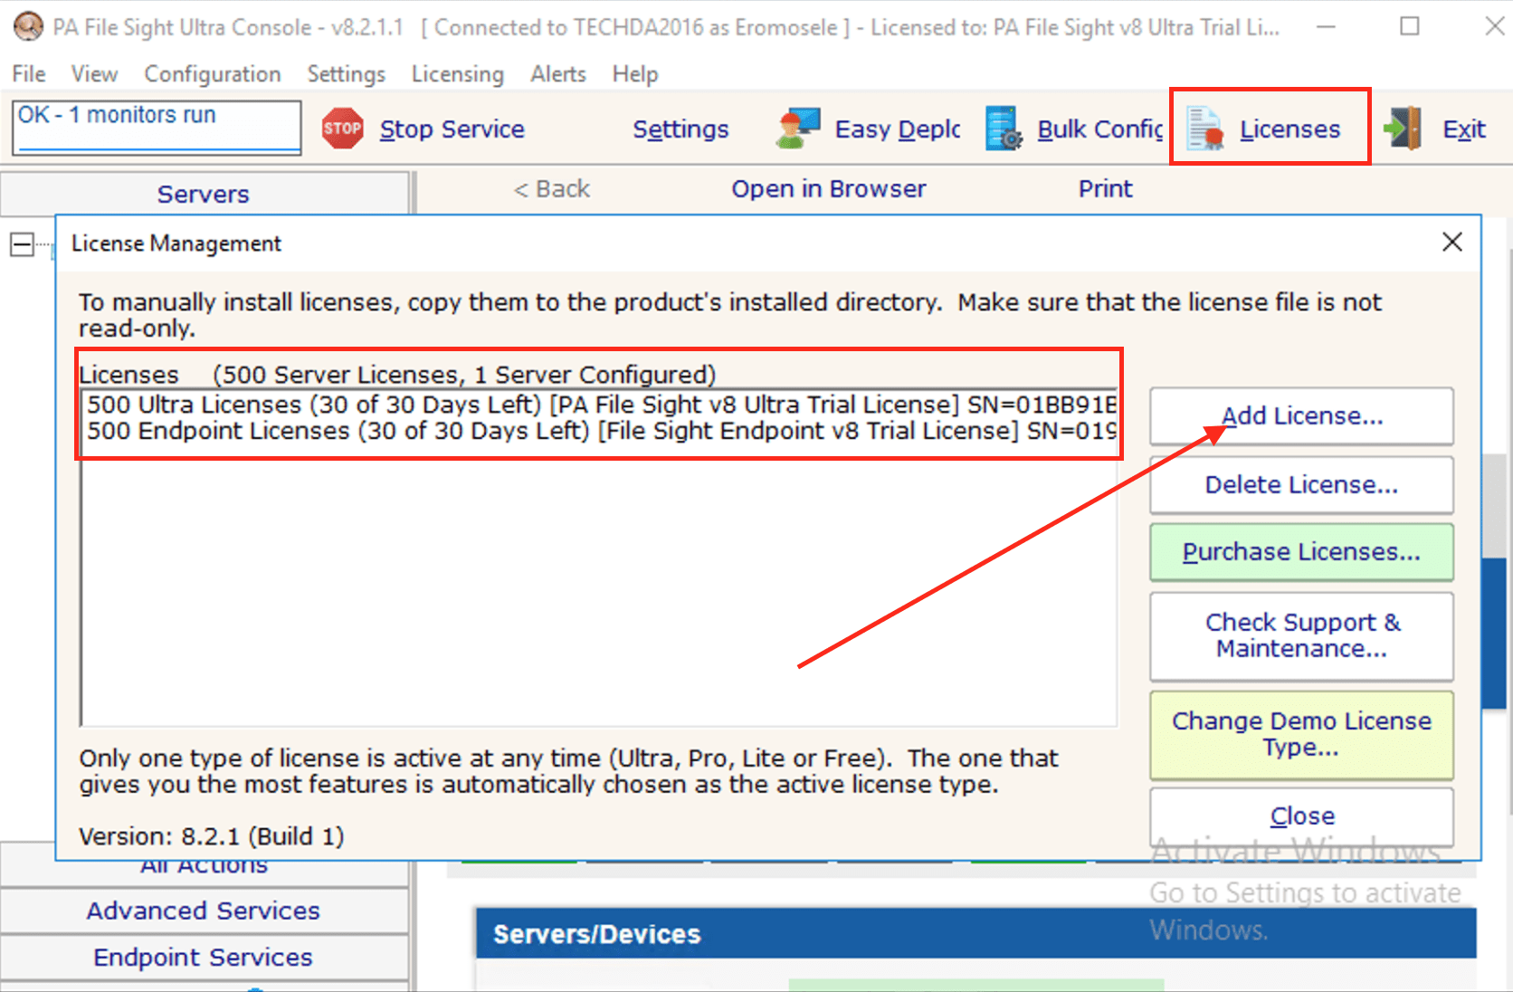1513x992 pixels.
Task: Select the 500 Endpoint Licenses entry
Action: 597,431
